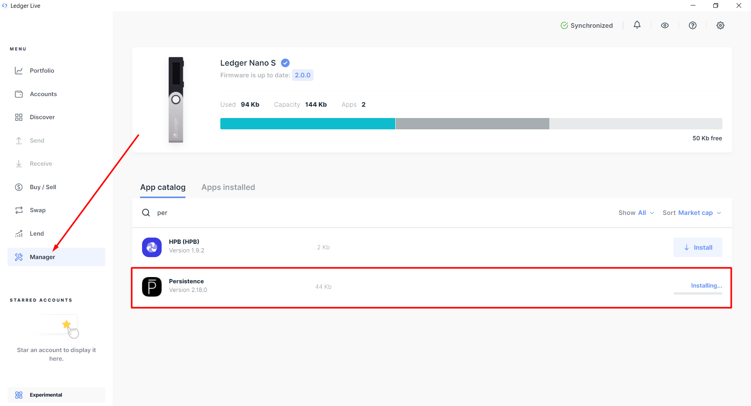Select the Discover grid icon
Image resolution: width=751 pixels, height=406 pixels.
[x=19, y=117]
